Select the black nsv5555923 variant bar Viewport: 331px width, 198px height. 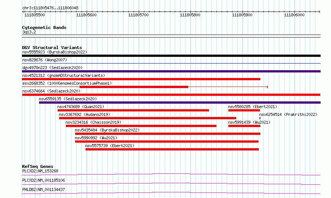[x=171, y=56]
